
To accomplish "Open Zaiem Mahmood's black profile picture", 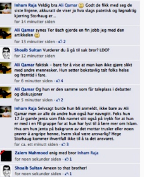I will pyautogui.click(x=6, y=156).
